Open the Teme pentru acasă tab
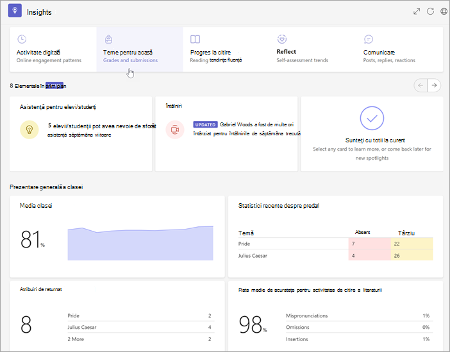The image size is (450, 352). 140,49
